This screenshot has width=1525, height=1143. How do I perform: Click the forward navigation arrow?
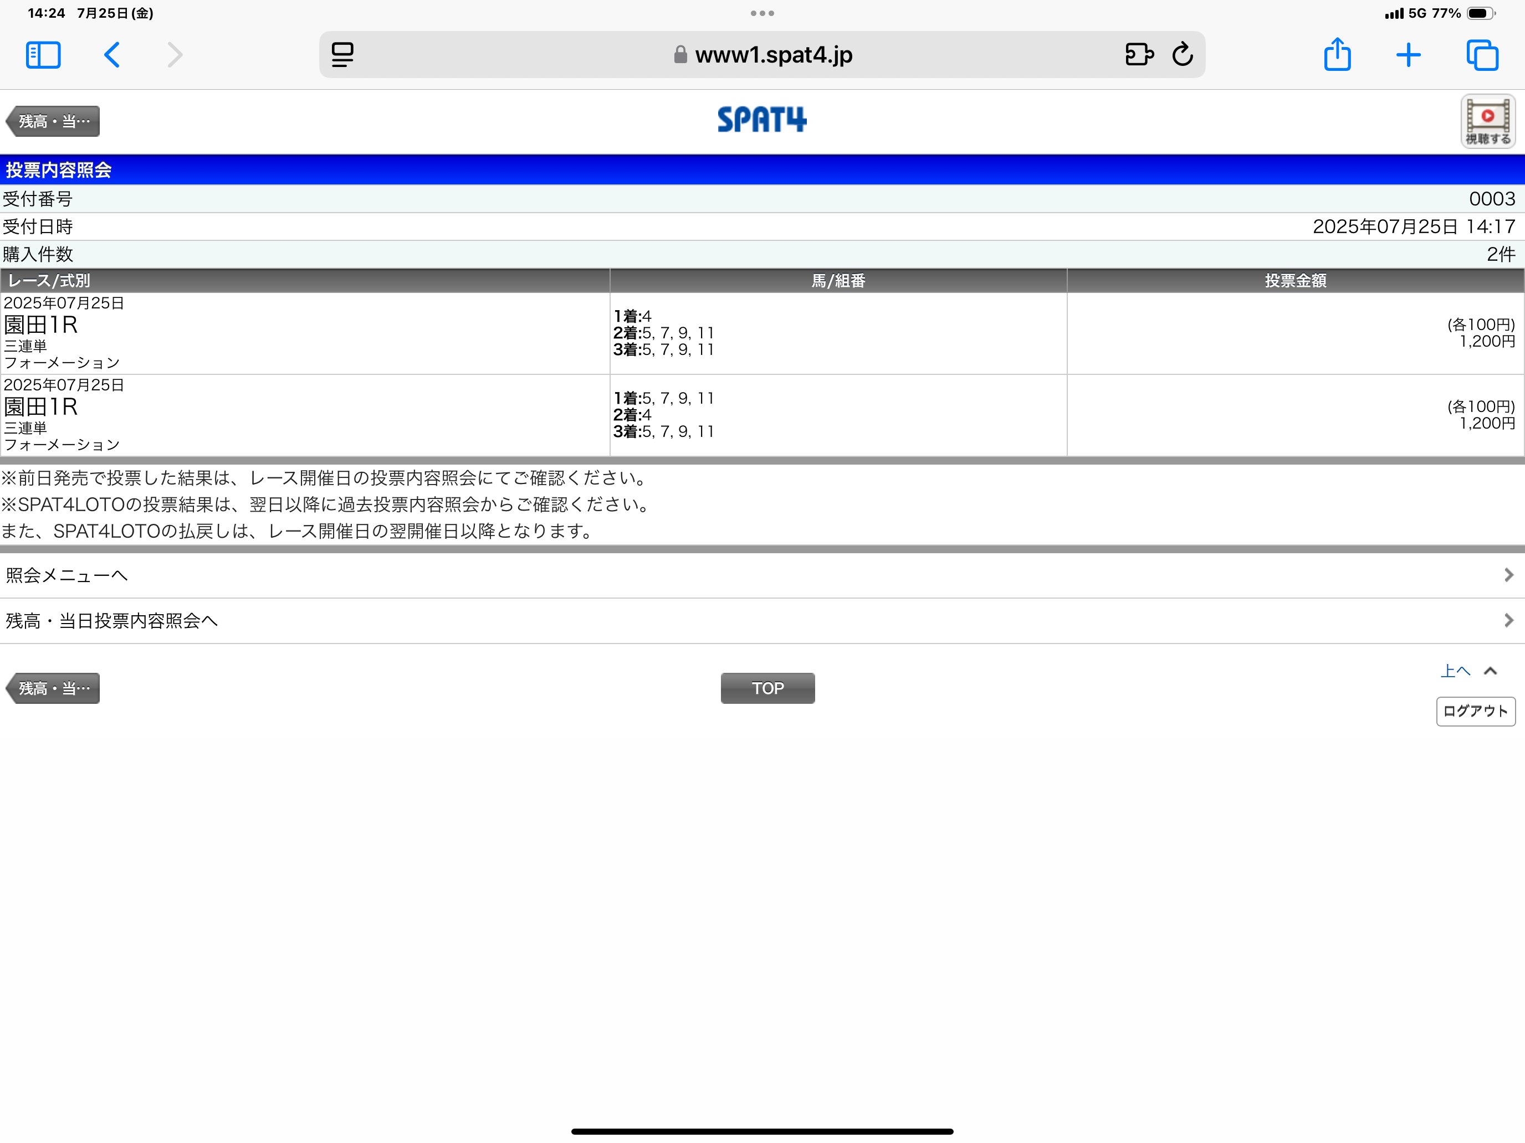pos(175,55)
